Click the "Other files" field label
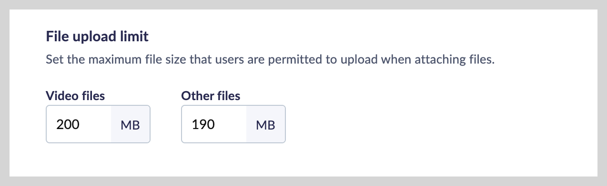The width and height of the screenshot is (607, 186). pyautogui.click(x=211, y=96)
